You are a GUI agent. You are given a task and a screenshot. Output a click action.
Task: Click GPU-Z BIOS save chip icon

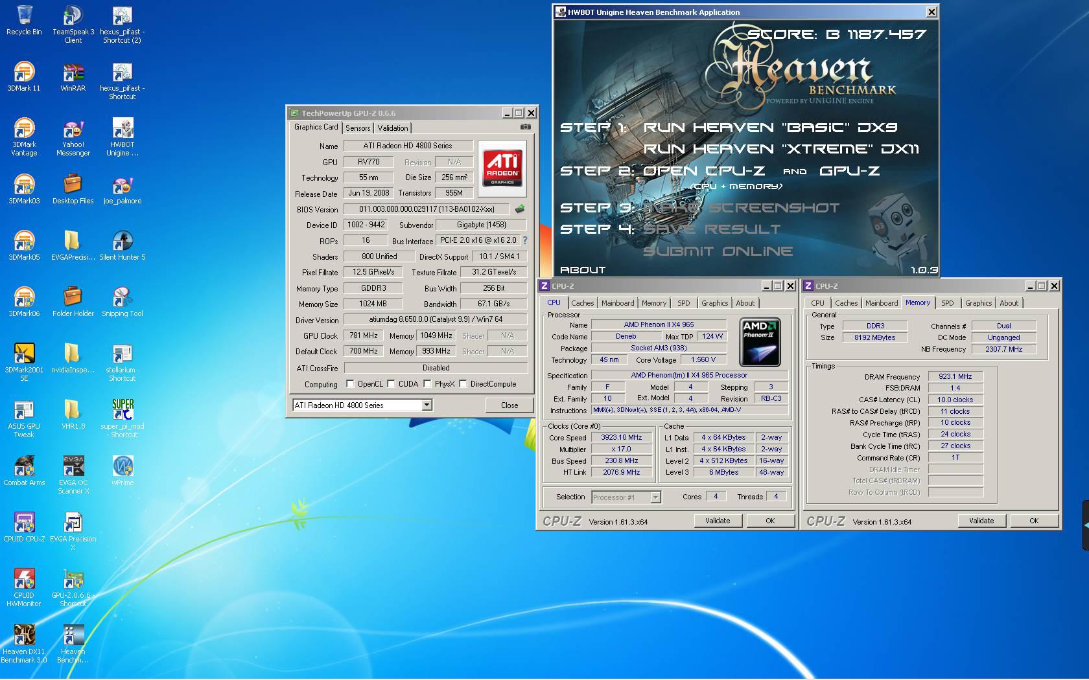tap(519, 209)
